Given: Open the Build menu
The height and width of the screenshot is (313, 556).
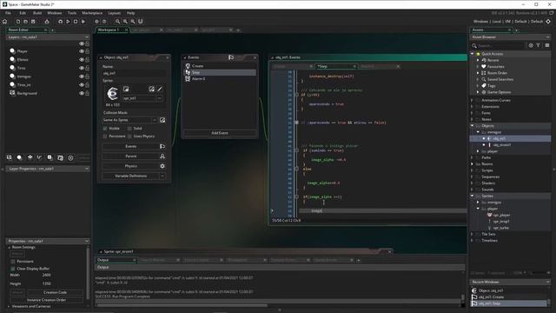Looking at the screenshot, I should [x=37, y=13].
